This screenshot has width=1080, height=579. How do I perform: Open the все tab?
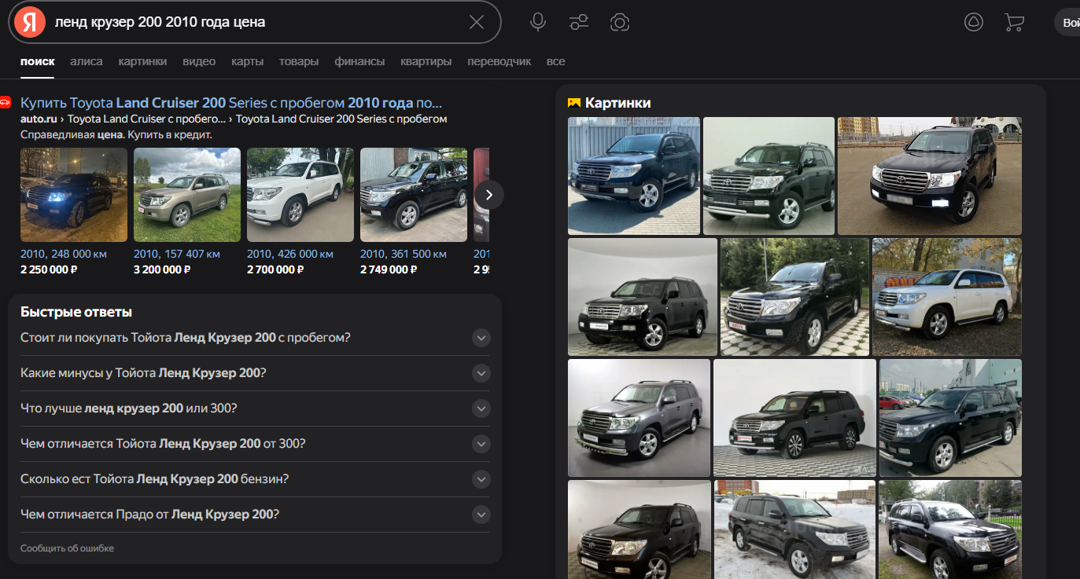(x=555, y=61)
